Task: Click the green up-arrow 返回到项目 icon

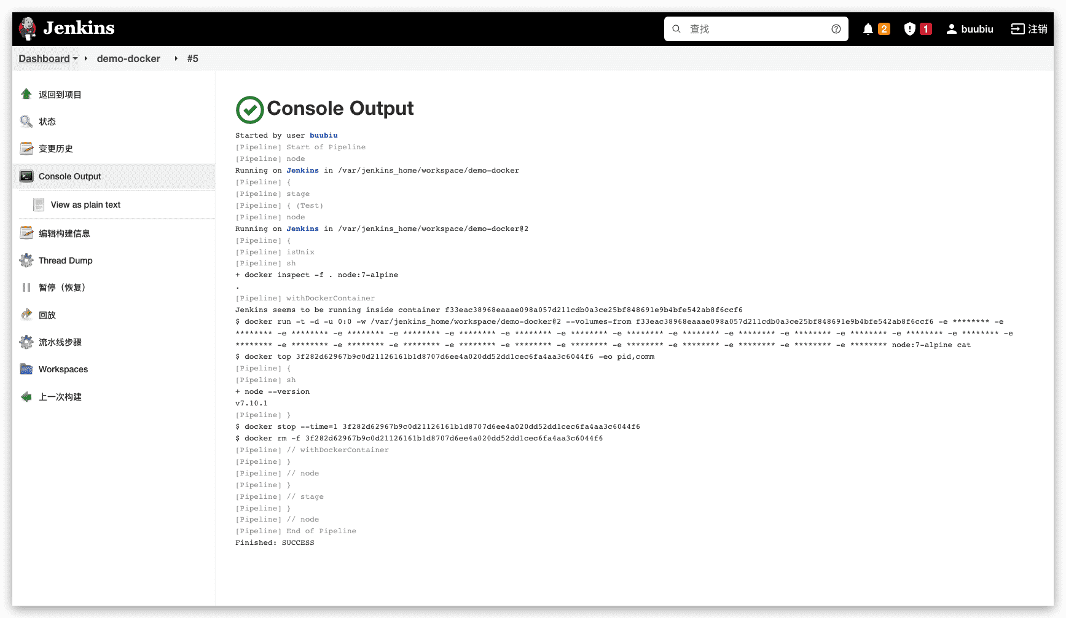Action: (x=26, y=94)
